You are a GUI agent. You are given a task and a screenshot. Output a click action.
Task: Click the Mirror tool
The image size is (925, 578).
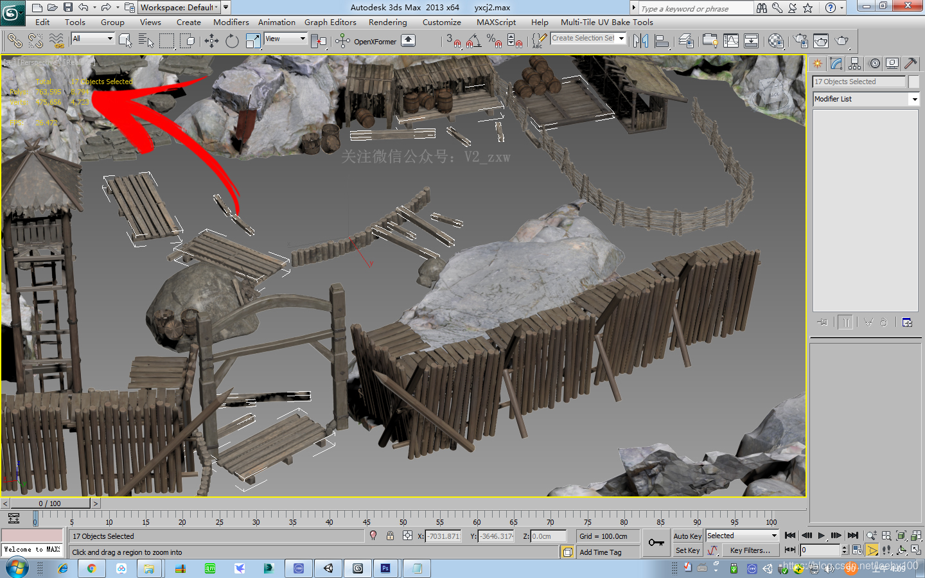pos(640,41)
